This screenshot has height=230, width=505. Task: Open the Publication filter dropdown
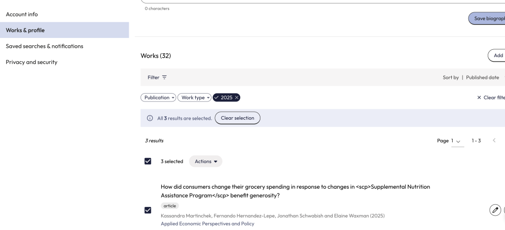158,98
